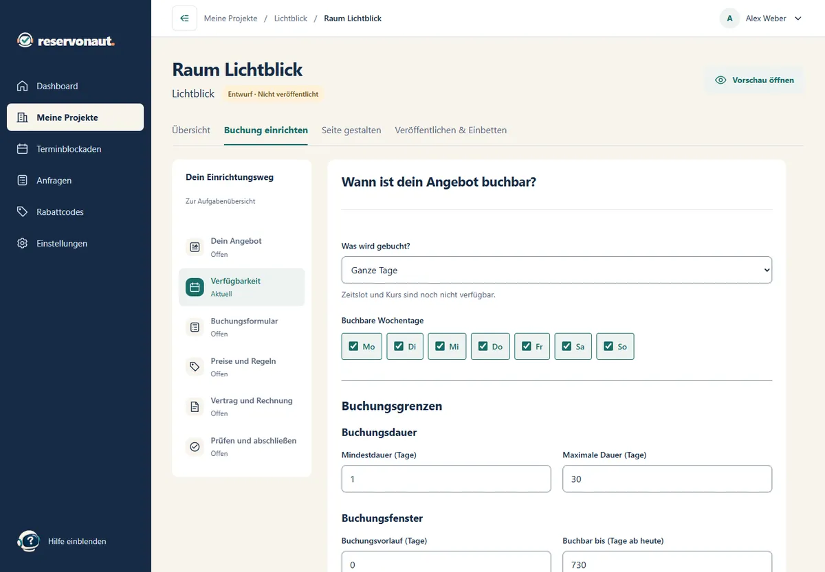Click the Buchungsformular step icon
The width and height of the screenshot is (825, 572).
click(x=195, y=327)
